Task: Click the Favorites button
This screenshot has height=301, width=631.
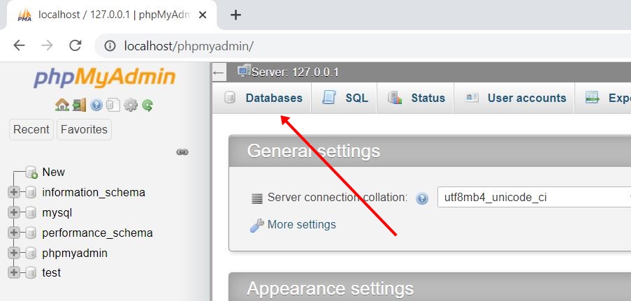Action: (84, 130)
